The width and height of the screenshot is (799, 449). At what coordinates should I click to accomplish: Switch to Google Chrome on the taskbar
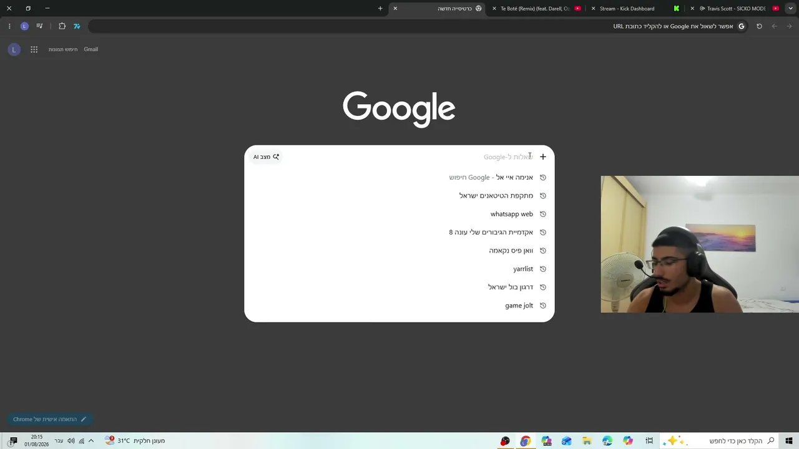click(526, 441)
